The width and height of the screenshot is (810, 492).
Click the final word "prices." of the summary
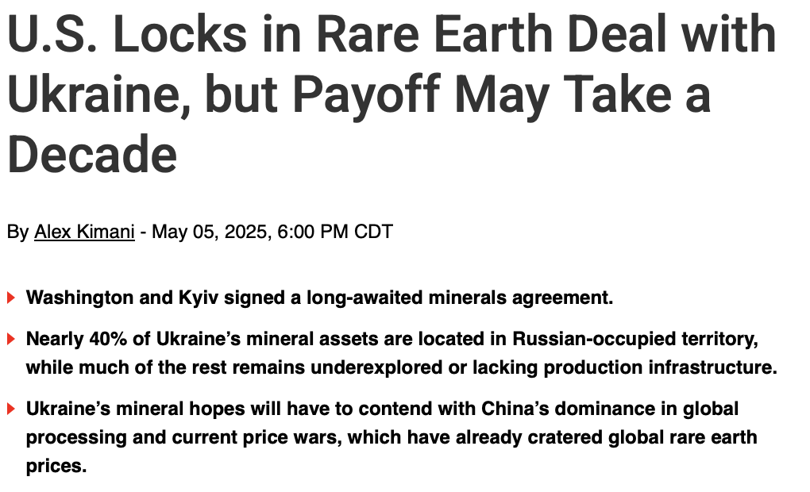56,466
